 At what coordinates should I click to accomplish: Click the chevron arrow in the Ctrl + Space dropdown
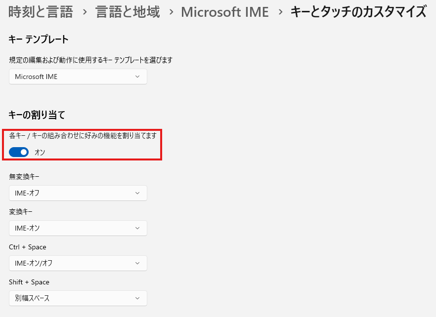click(137, 263)
